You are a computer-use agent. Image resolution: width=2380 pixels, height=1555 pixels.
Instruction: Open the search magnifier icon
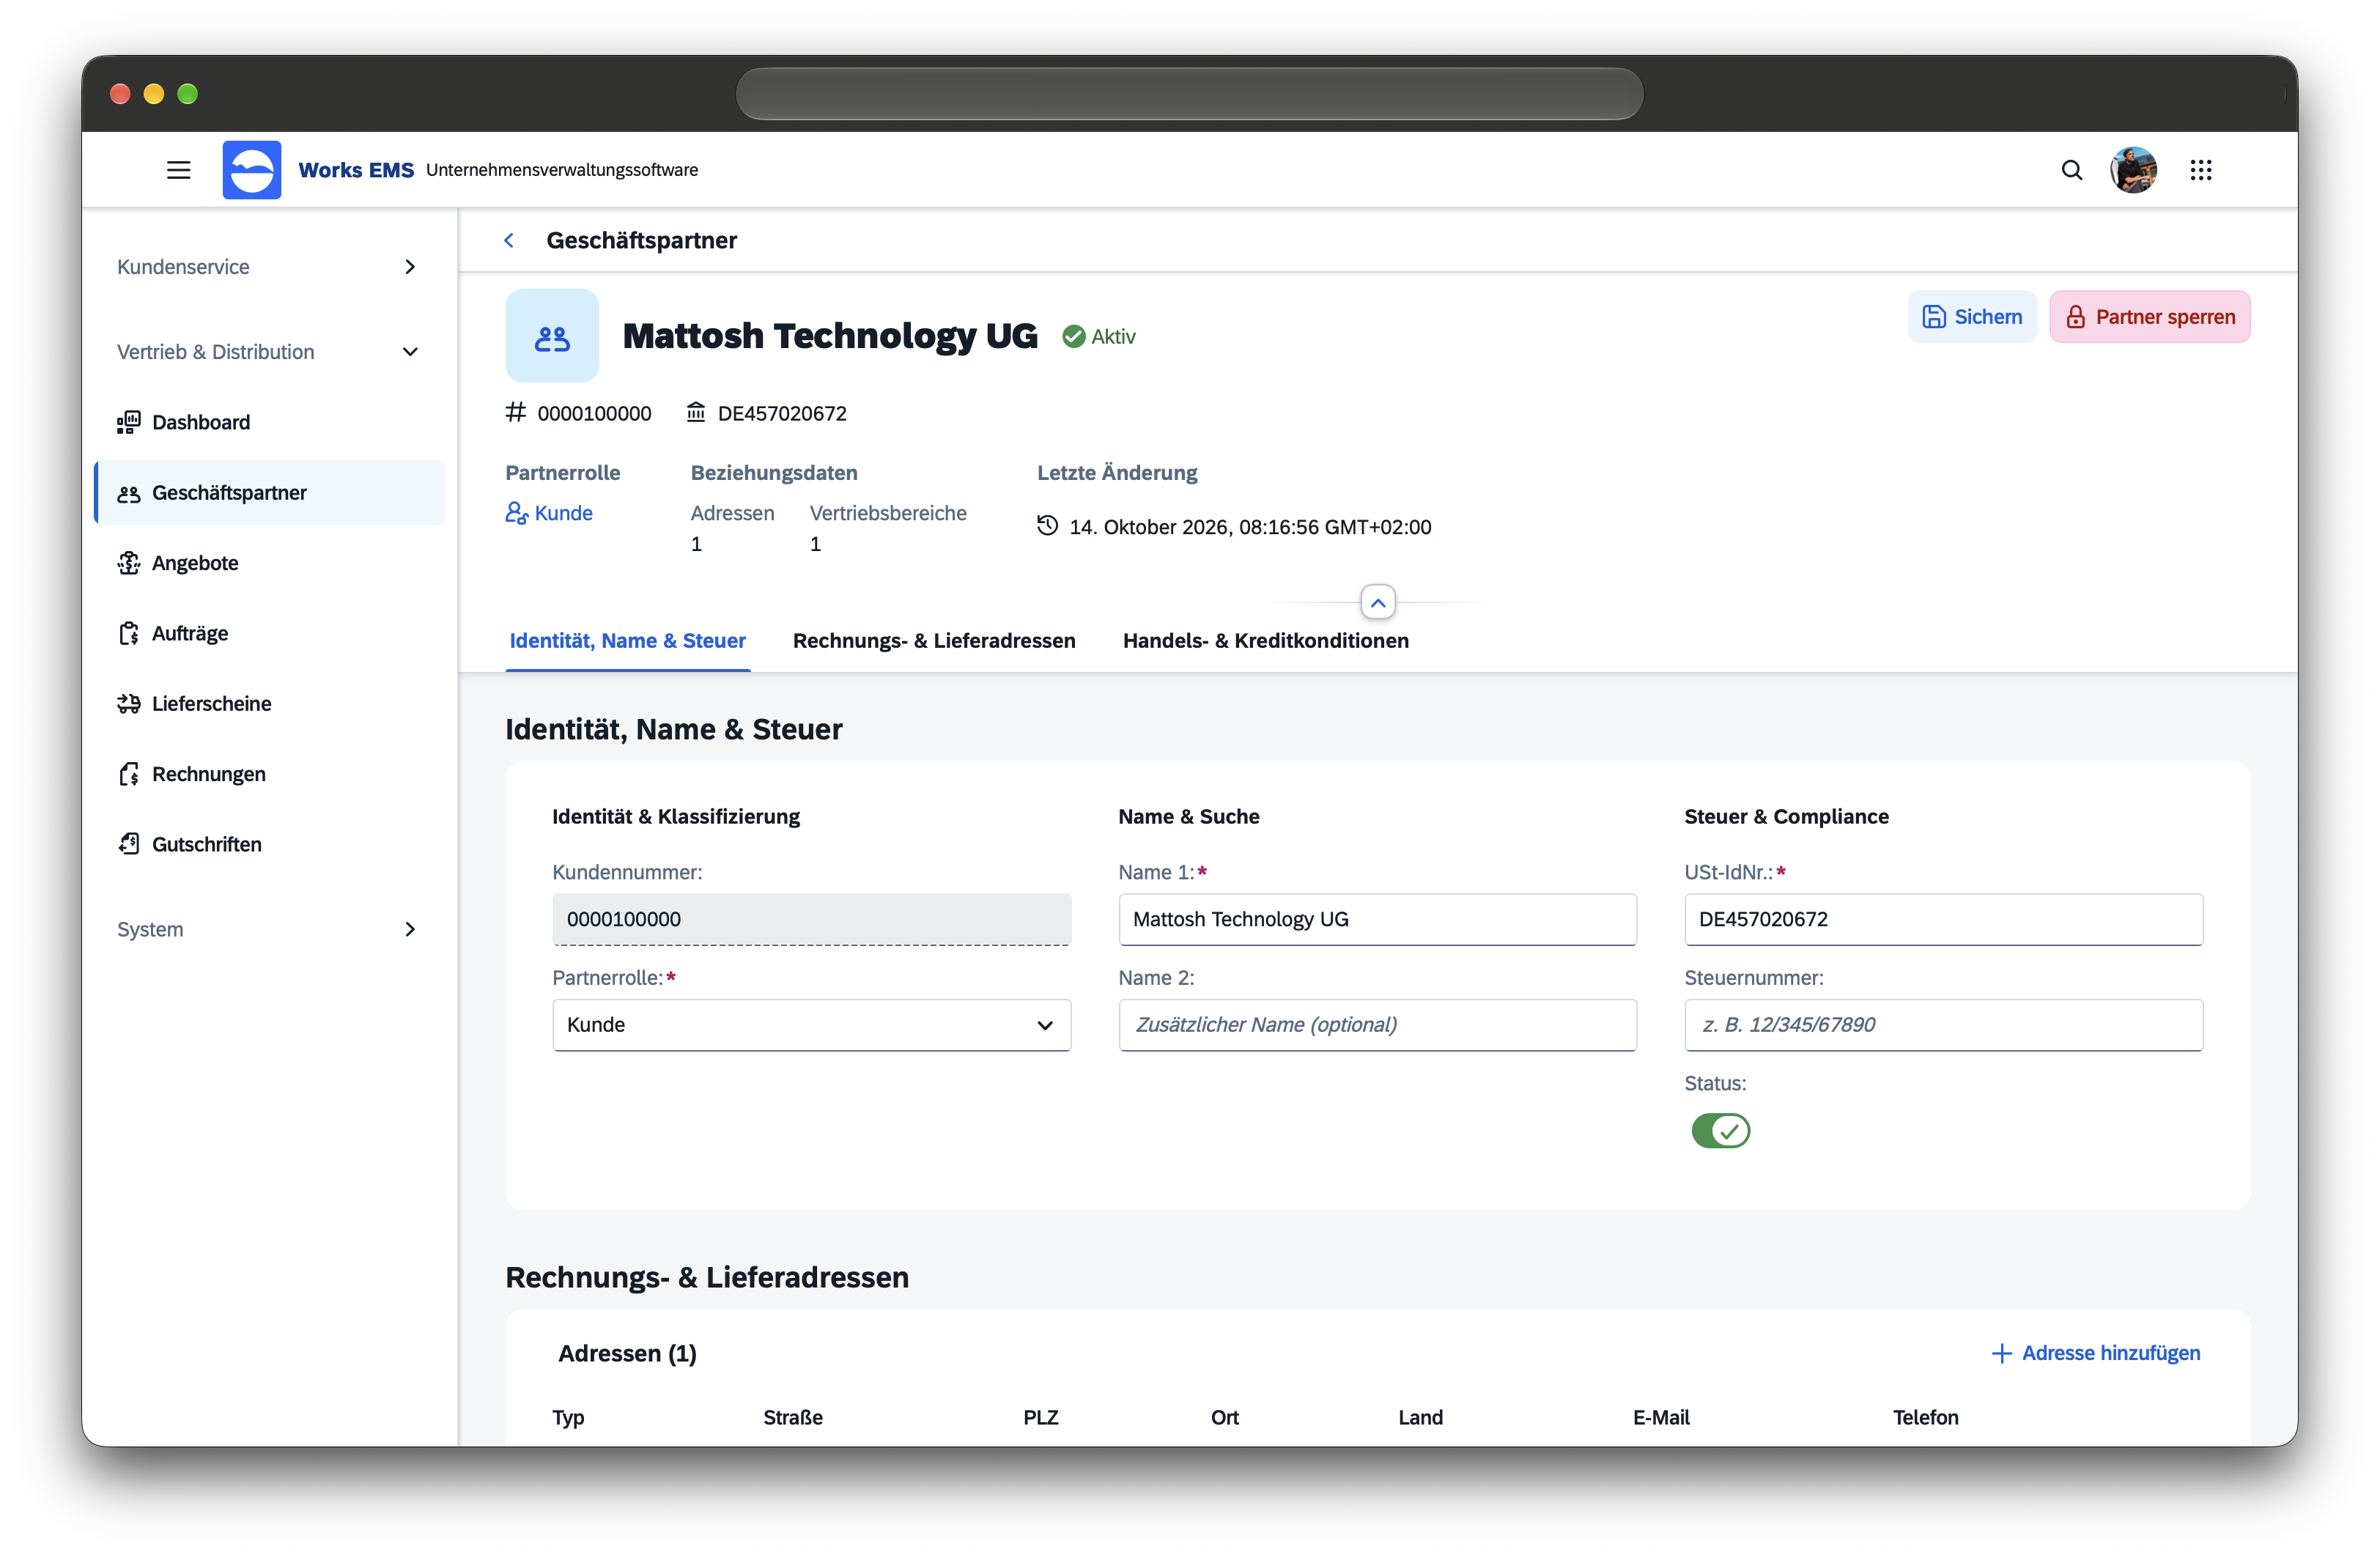click(2071, 170)
